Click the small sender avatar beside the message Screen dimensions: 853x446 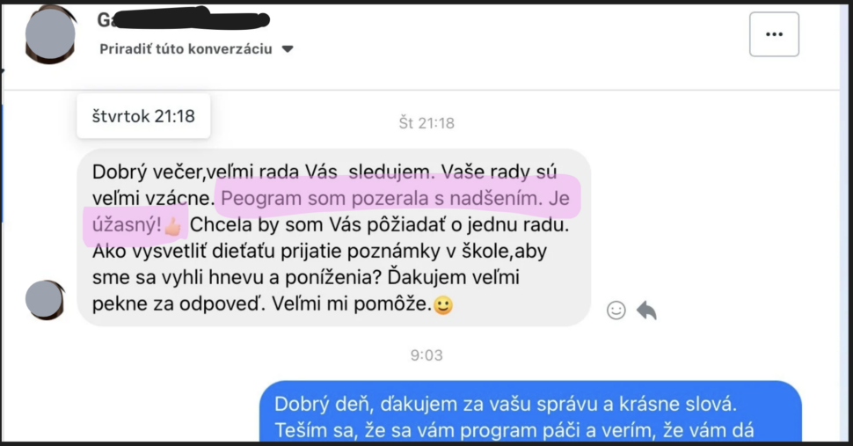click(x=45, y=300)
